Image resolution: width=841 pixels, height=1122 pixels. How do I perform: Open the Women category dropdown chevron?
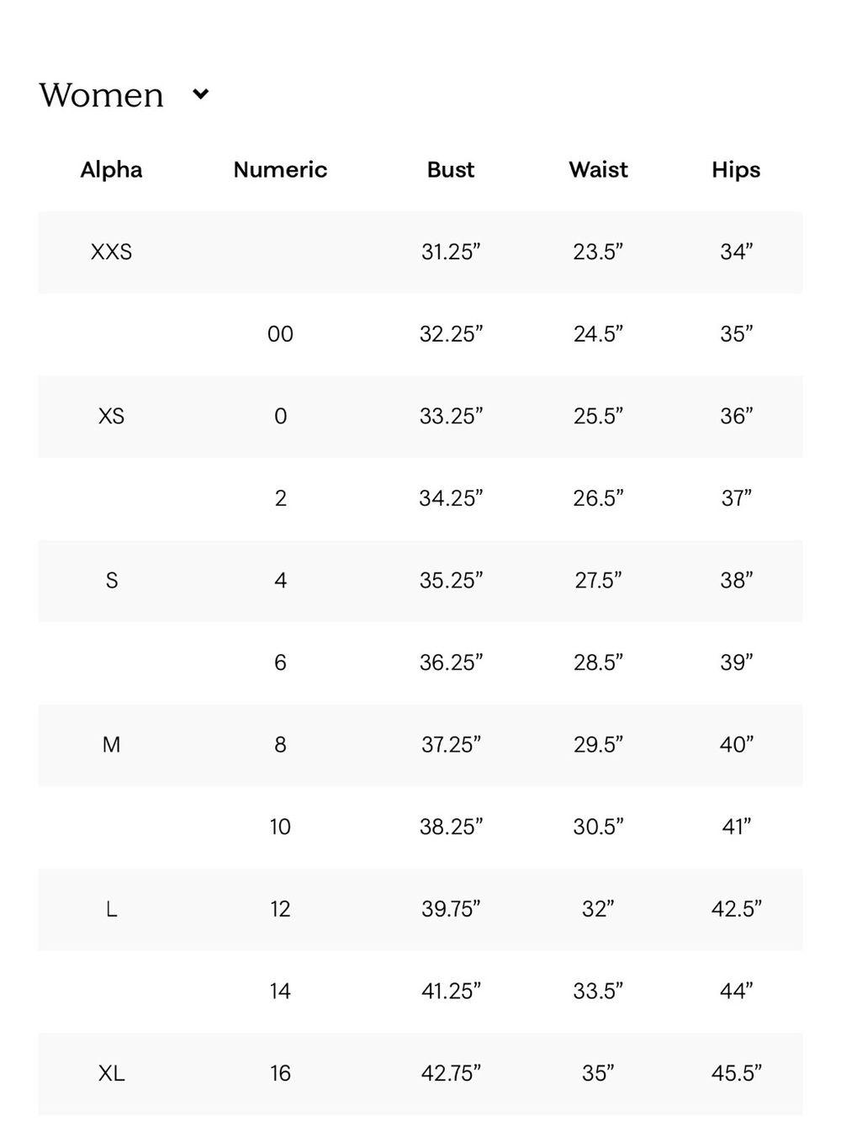200,93
